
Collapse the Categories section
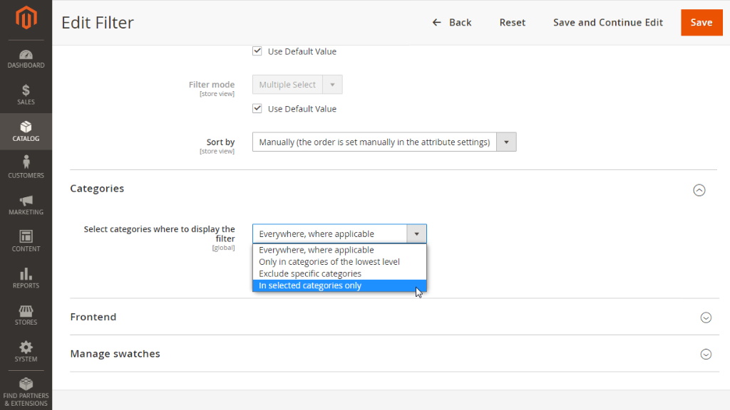click(699, 189)
